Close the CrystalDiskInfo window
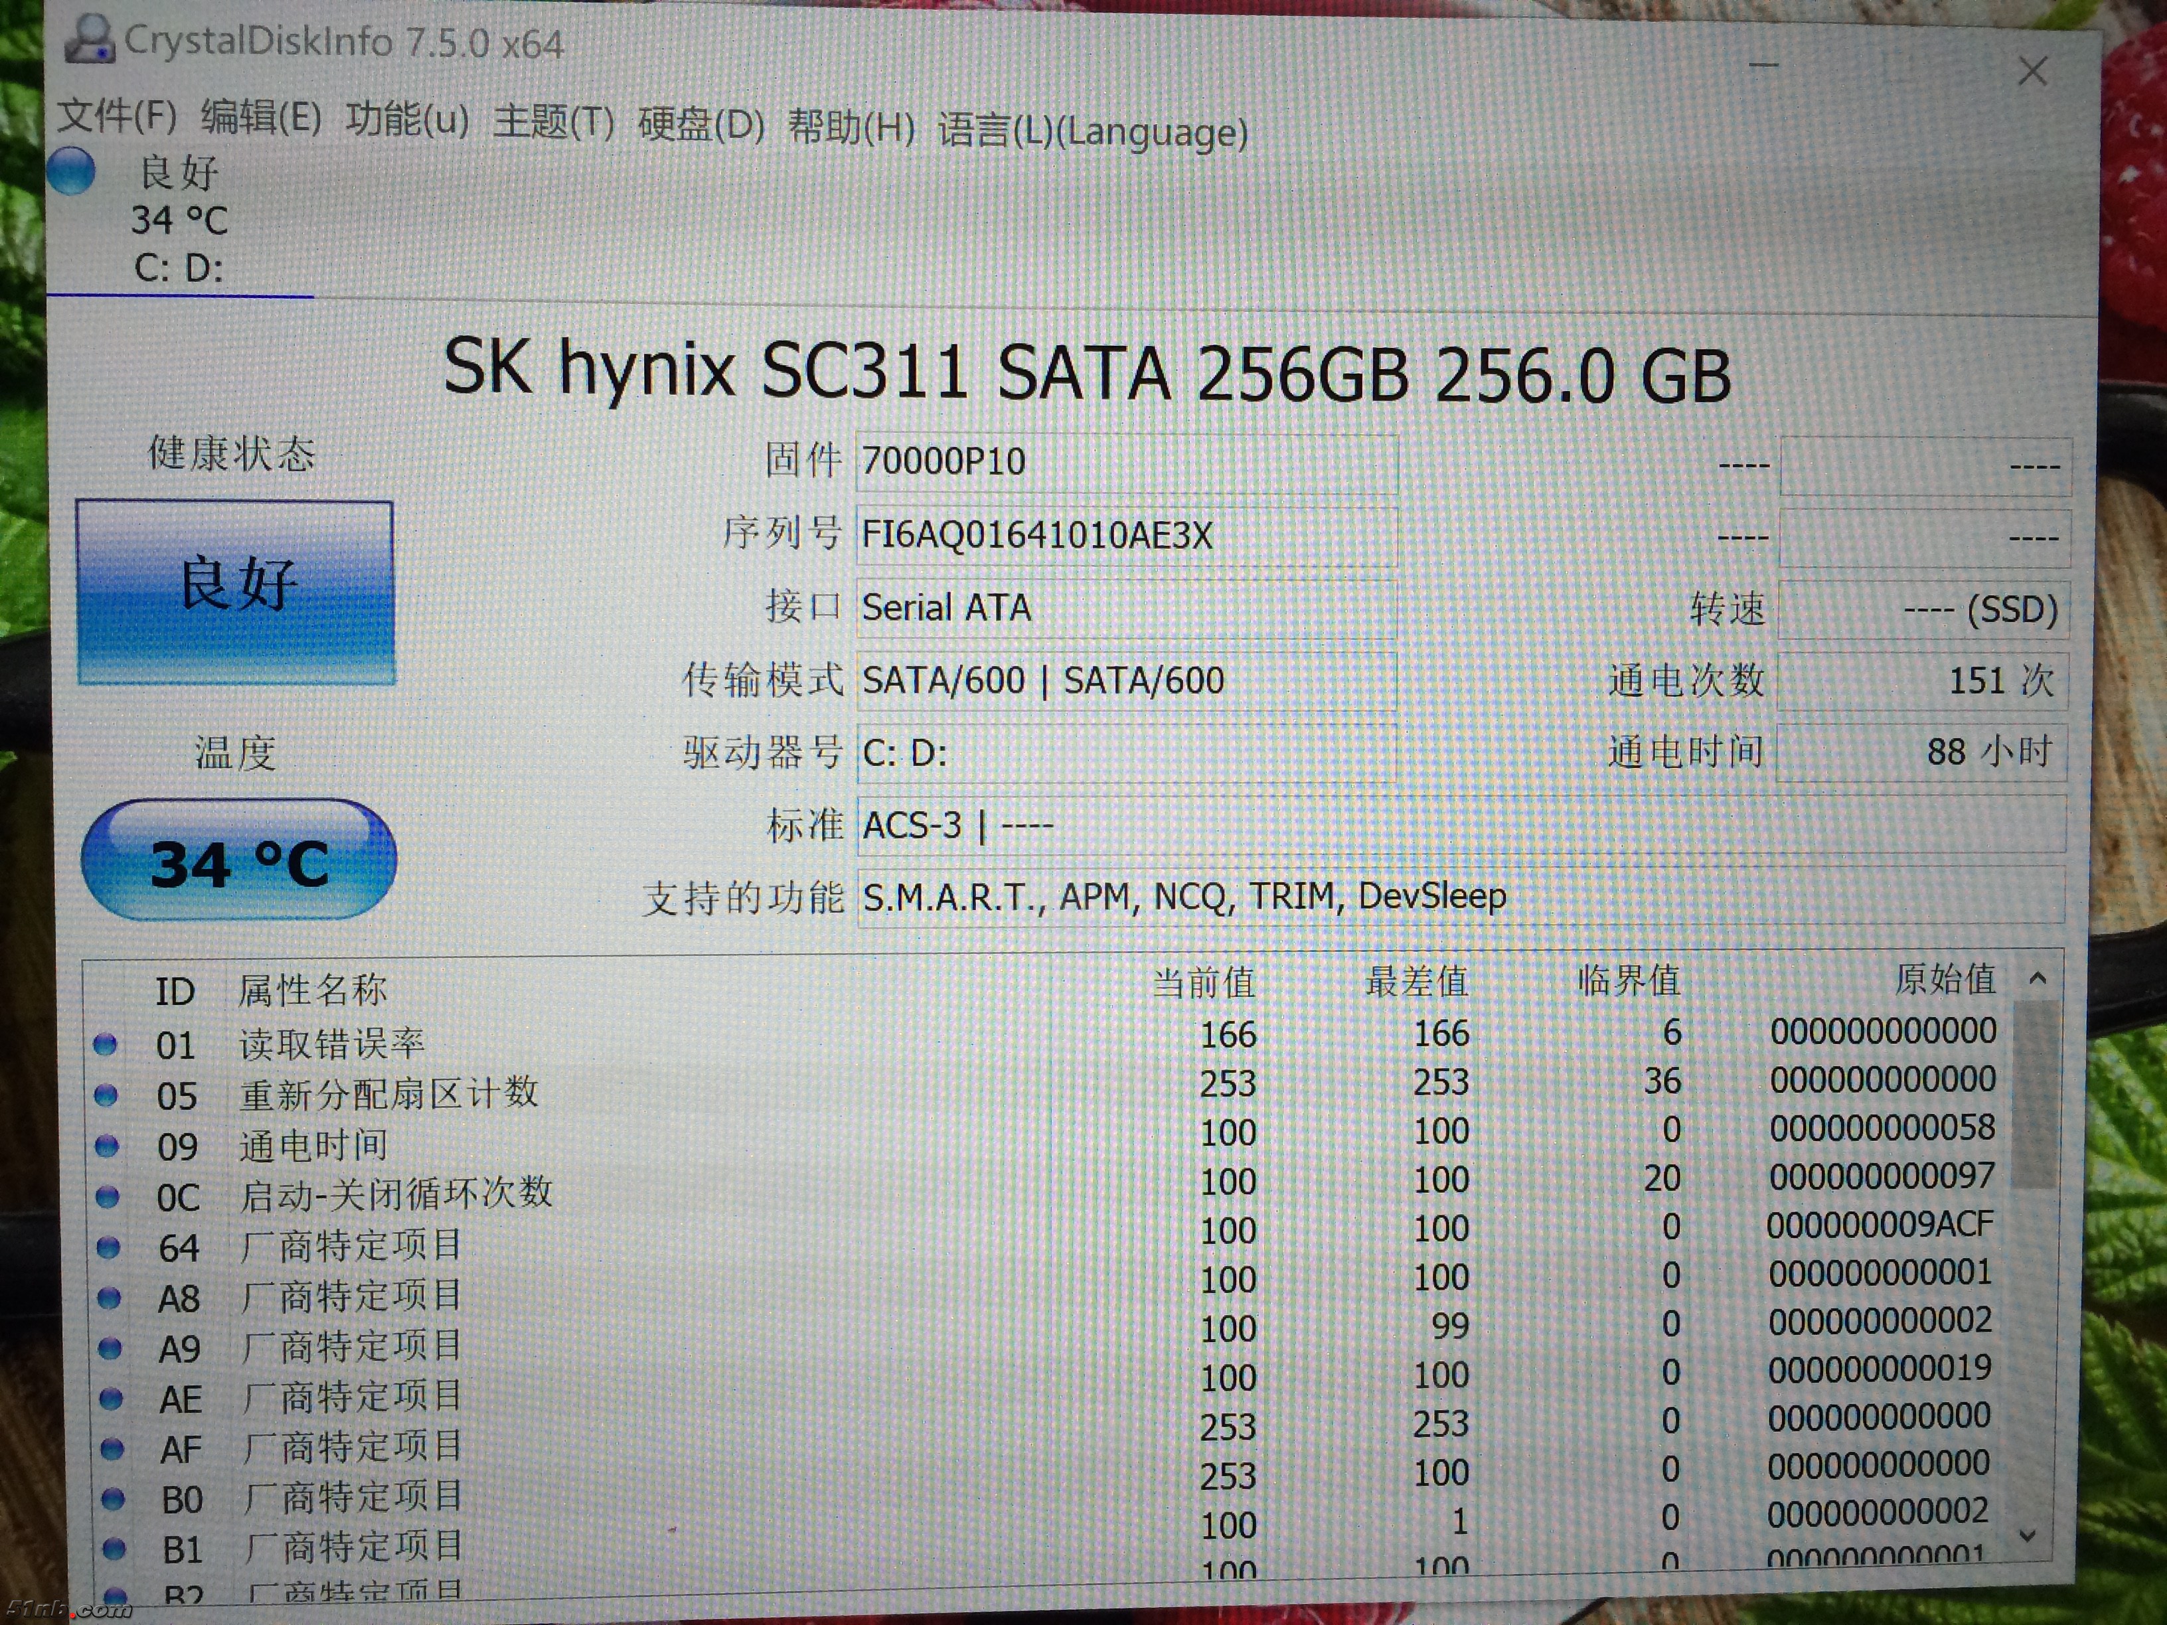 [2033, 70]
